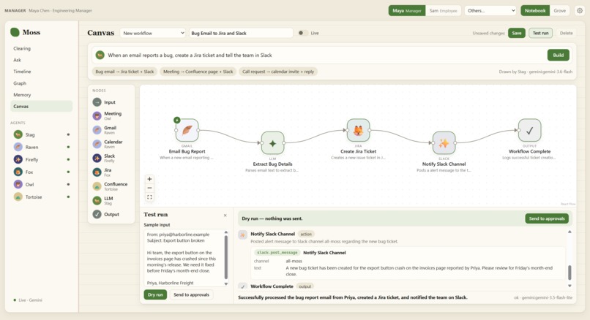
Task: Select the Extract Bug Details canvas node
Action: 273,143
